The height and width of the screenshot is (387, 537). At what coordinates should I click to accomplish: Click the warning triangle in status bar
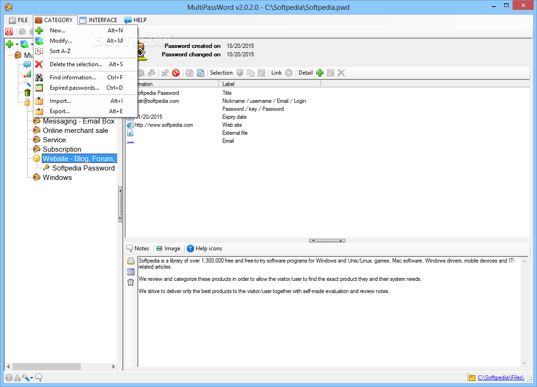tap(17, 378)
